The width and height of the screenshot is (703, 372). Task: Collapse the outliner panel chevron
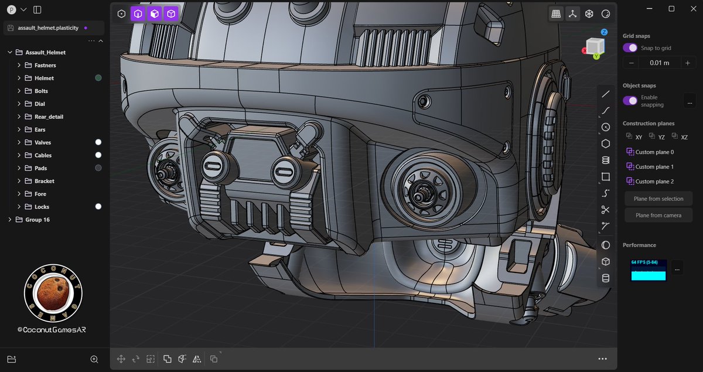100,41
